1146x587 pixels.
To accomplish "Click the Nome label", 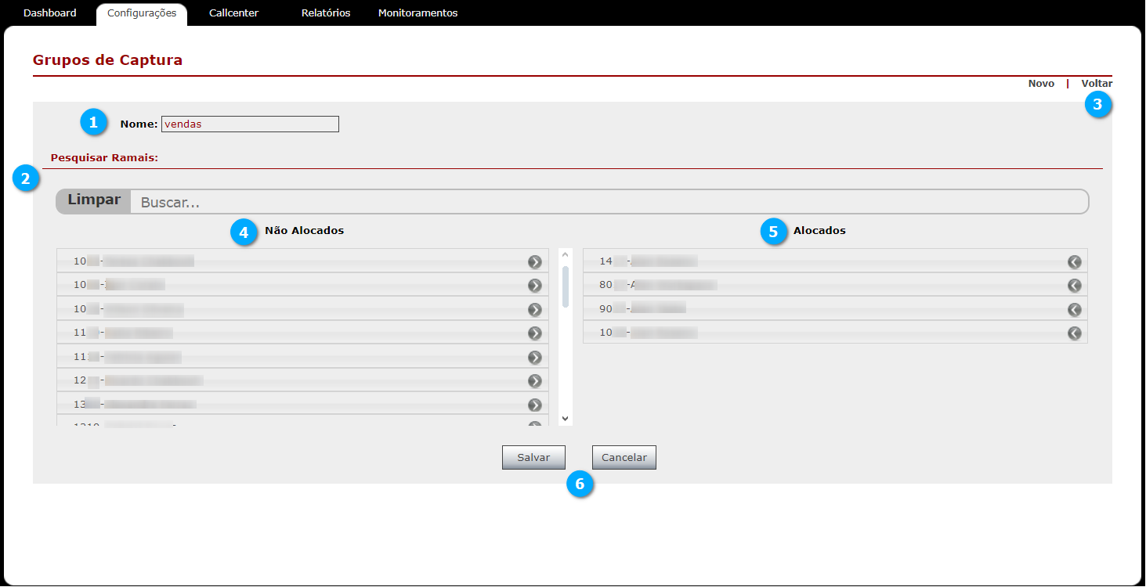I will point(139,124).
